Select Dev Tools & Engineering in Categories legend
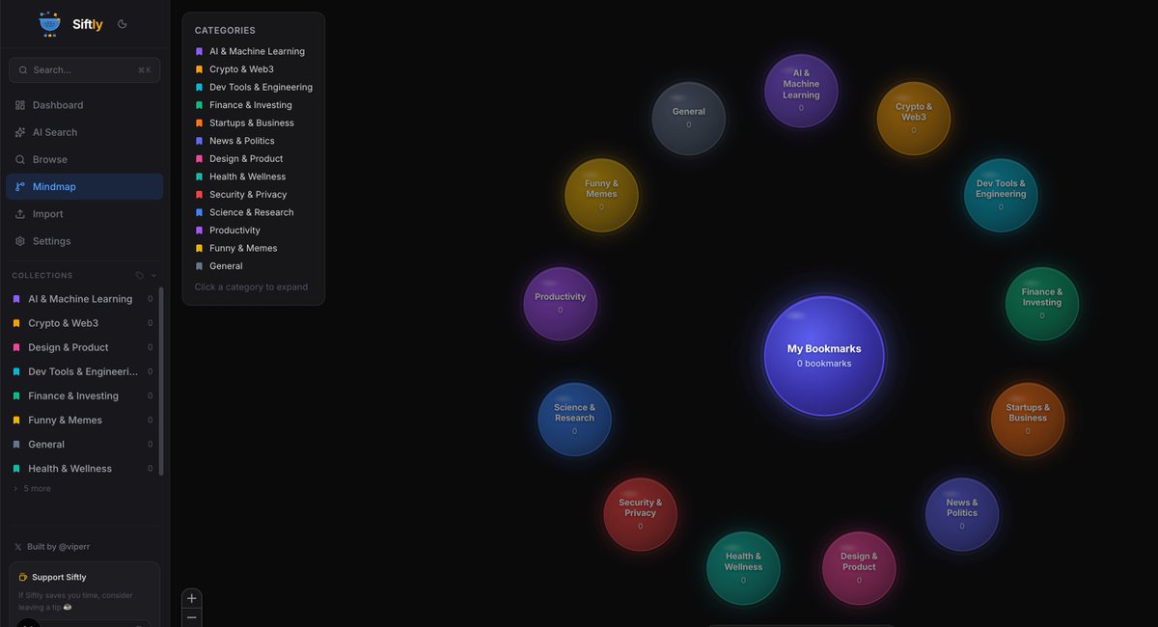This screenshot has height=627, width=1158. click(254, 87)
